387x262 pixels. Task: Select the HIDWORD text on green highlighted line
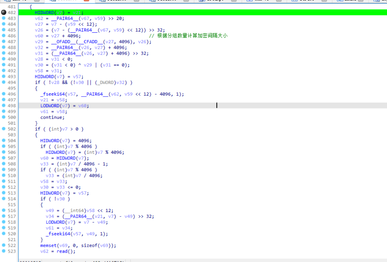tap(44, 13)
